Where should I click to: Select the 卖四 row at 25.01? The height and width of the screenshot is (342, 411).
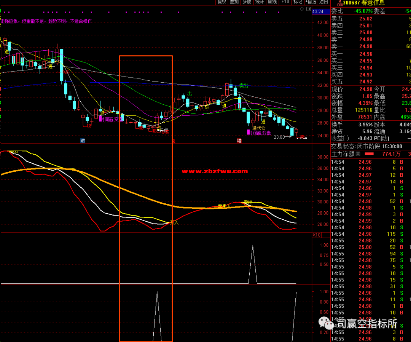(371, 26)
